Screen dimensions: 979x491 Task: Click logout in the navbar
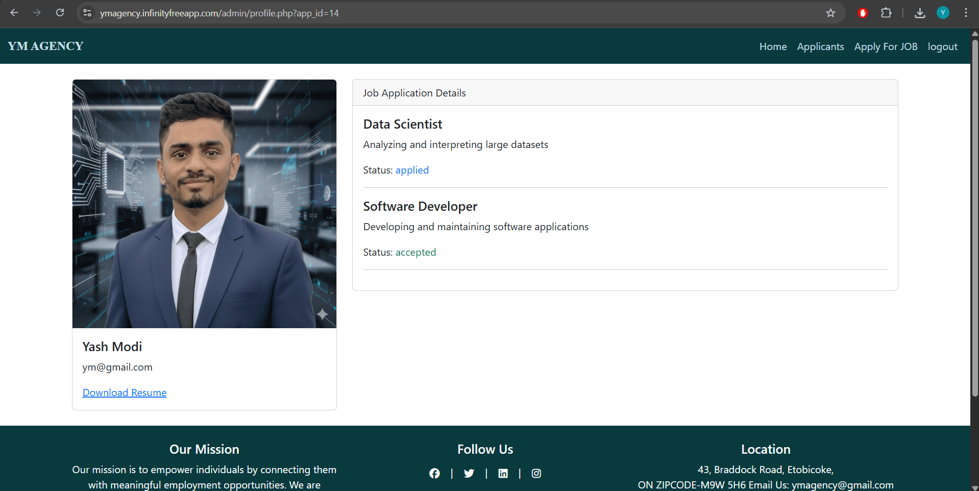click(942, 46)
